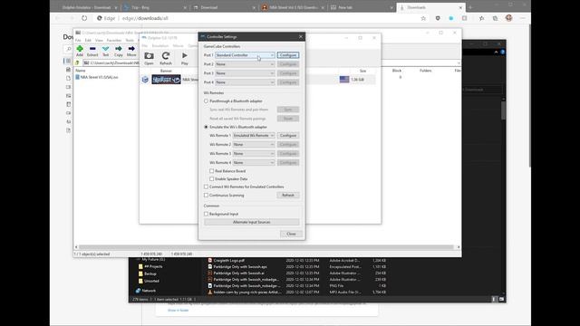Screen dimensions: 580x326
Task: Click the Edge profile avatar
Action: (509, 18)
